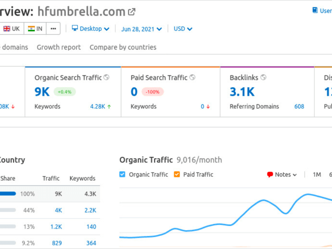Switch to Compare by countries tab
332x249 pixels.
[123, 47]
